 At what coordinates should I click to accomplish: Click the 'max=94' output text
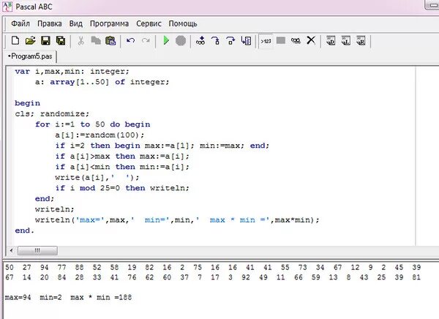[18, 297]
